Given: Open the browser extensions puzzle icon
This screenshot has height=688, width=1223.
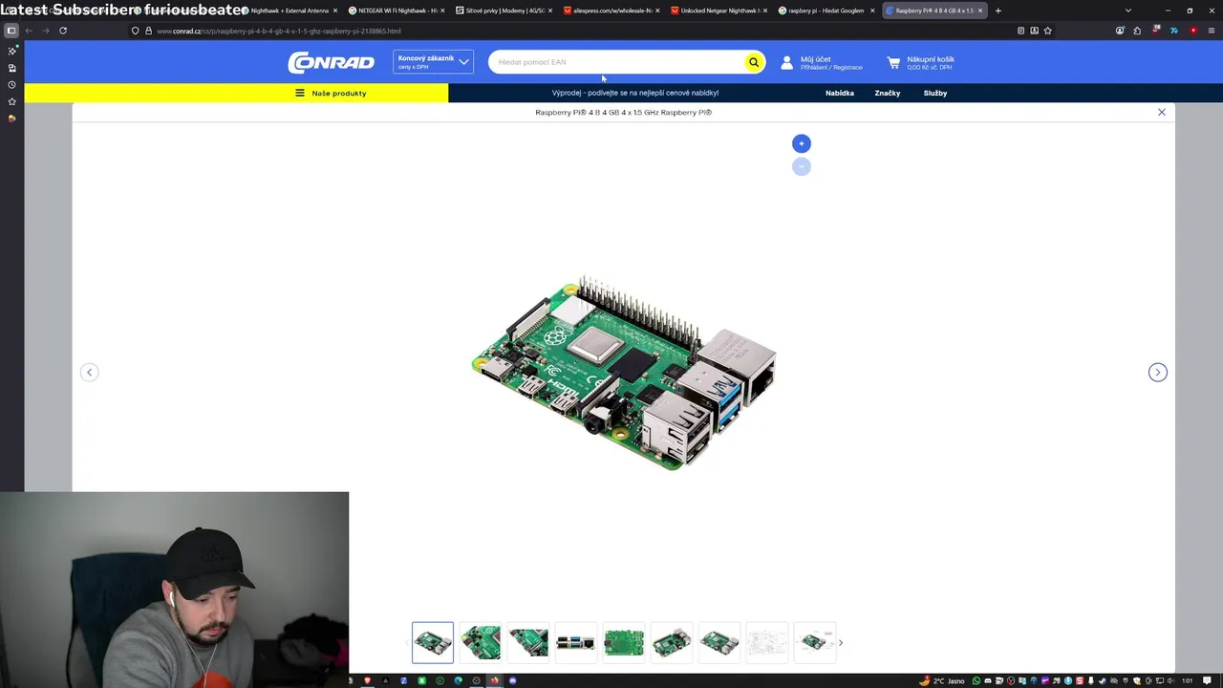Looking at the screenshot, I should click(x=1137, y=31).
